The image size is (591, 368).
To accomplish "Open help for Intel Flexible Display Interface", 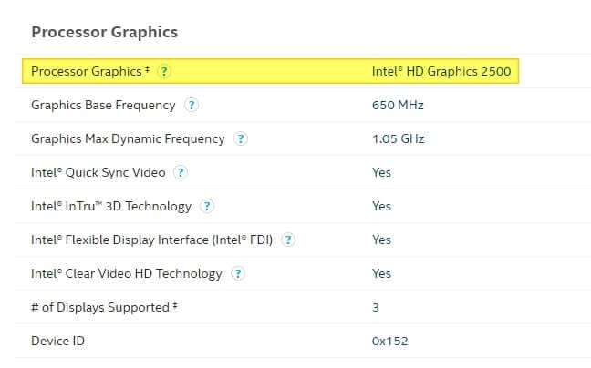I will tap(288, 240).
